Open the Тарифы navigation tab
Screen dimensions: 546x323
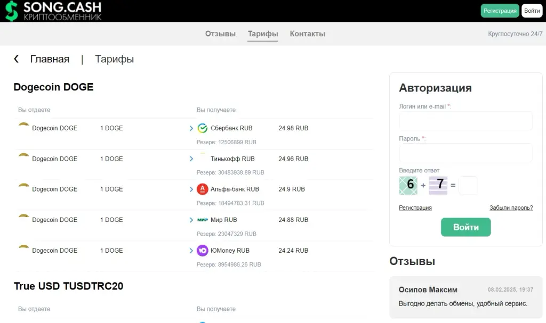click(263, 34)
